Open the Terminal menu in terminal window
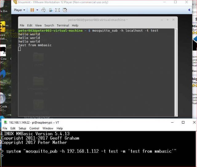This screenshot has width=197, height=167. coord(63,25)
